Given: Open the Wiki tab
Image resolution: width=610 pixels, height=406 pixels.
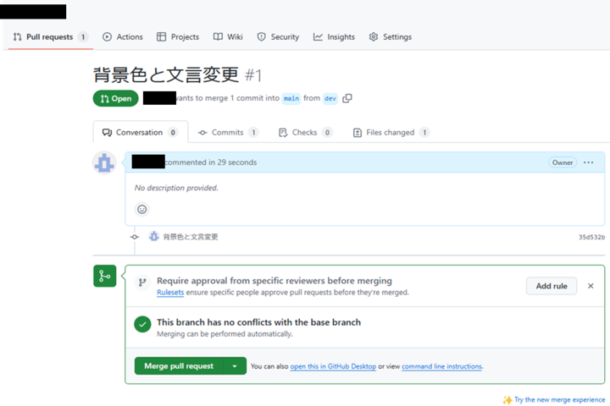Looking at the screenshot, I should pyautogui.click(x=228, y=37).
